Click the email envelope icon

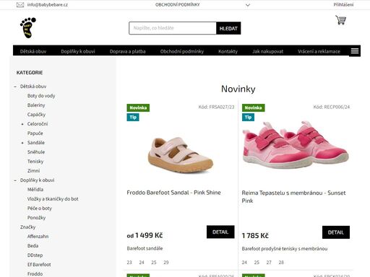click(20, 5)
